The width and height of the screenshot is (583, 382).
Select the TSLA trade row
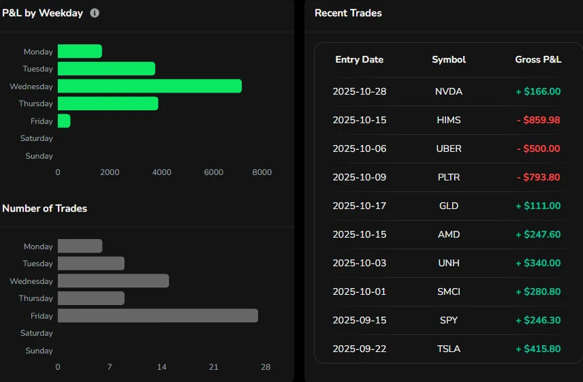pyautogui.click(x=447, y=349)
